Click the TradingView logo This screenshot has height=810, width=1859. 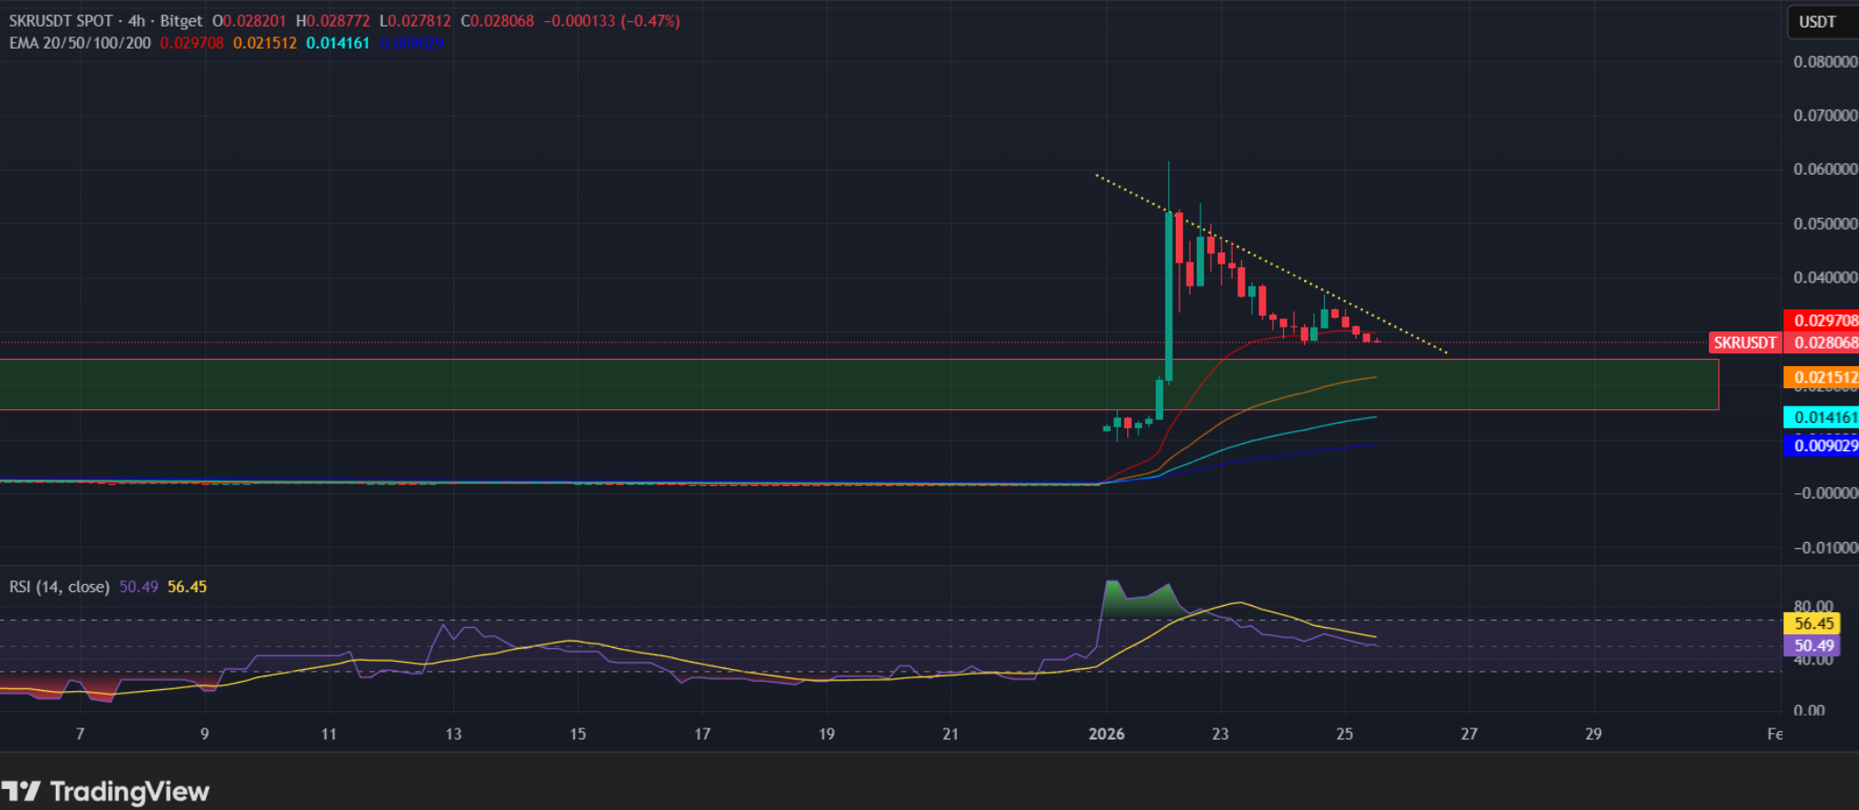click(x=105, y=791)
